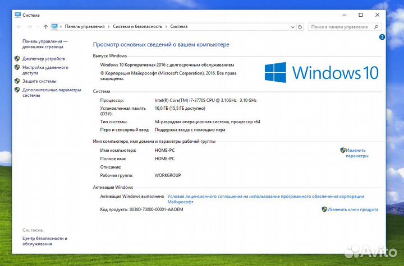Refresh the Control Panel view
The image size is (404, 266).
click(x=300, y=27)
